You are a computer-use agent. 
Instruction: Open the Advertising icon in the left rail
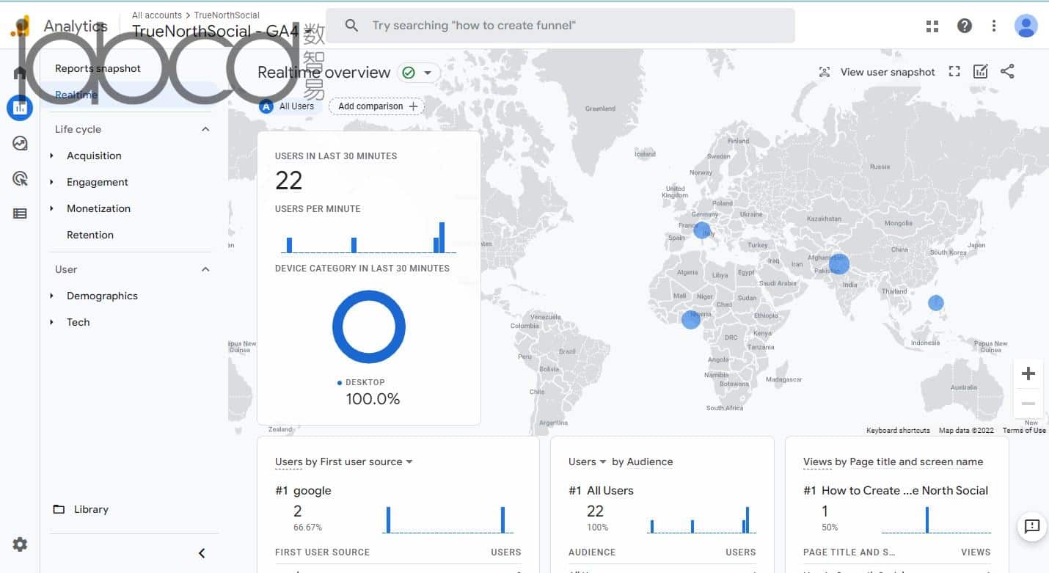20,178
